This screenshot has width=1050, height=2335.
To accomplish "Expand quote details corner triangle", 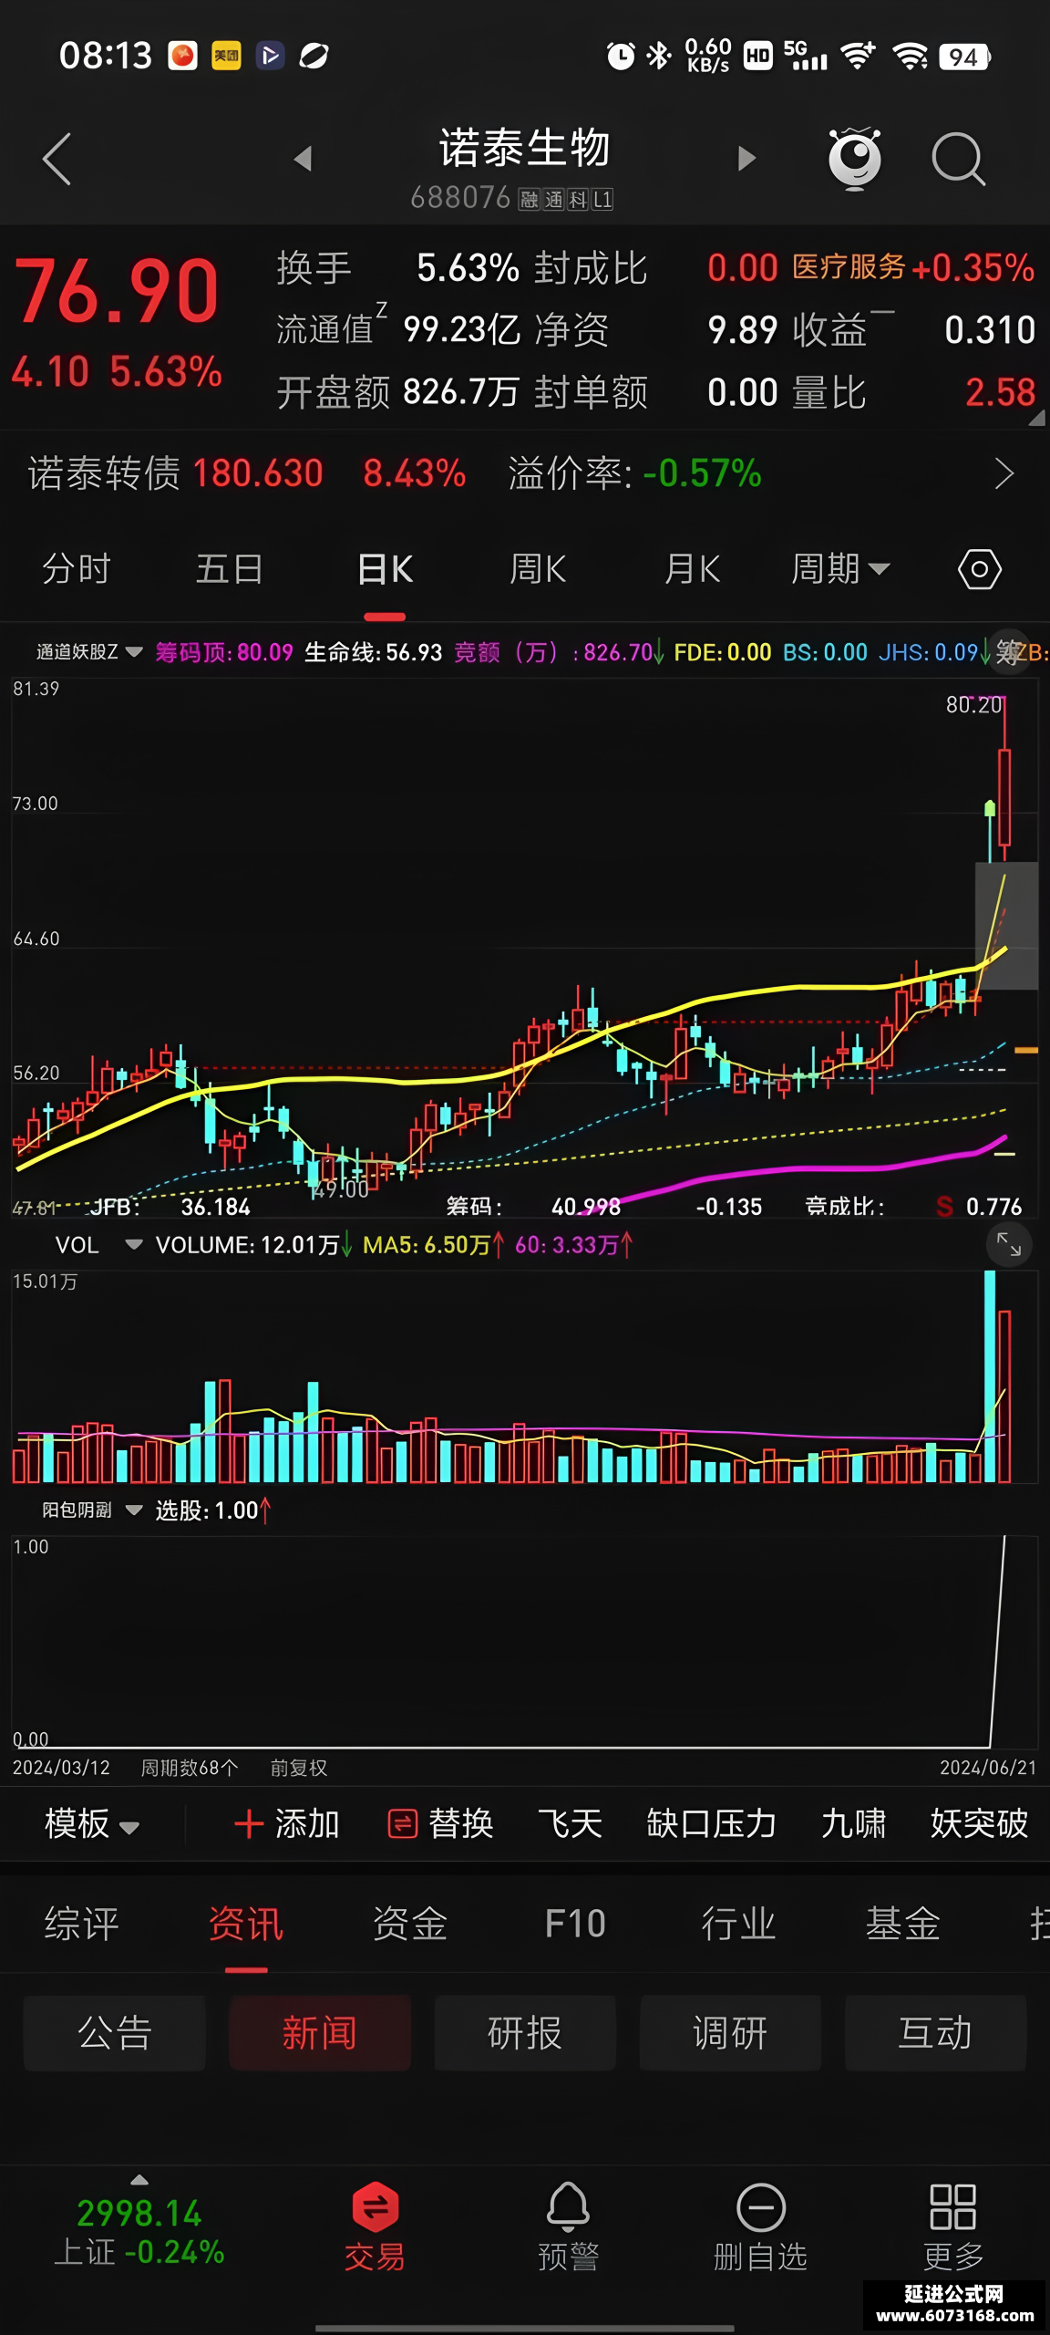I will [1036, 418].
